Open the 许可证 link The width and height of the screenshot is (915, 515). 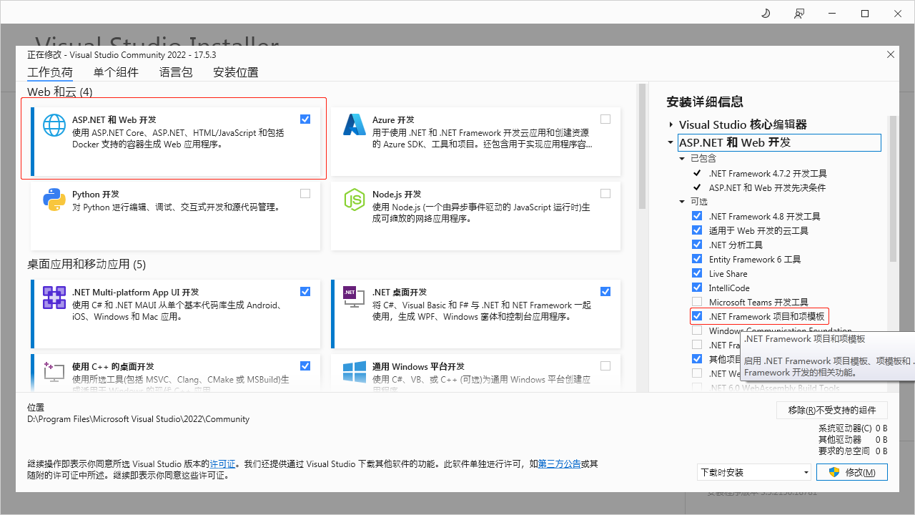click(x=222, y=463)
